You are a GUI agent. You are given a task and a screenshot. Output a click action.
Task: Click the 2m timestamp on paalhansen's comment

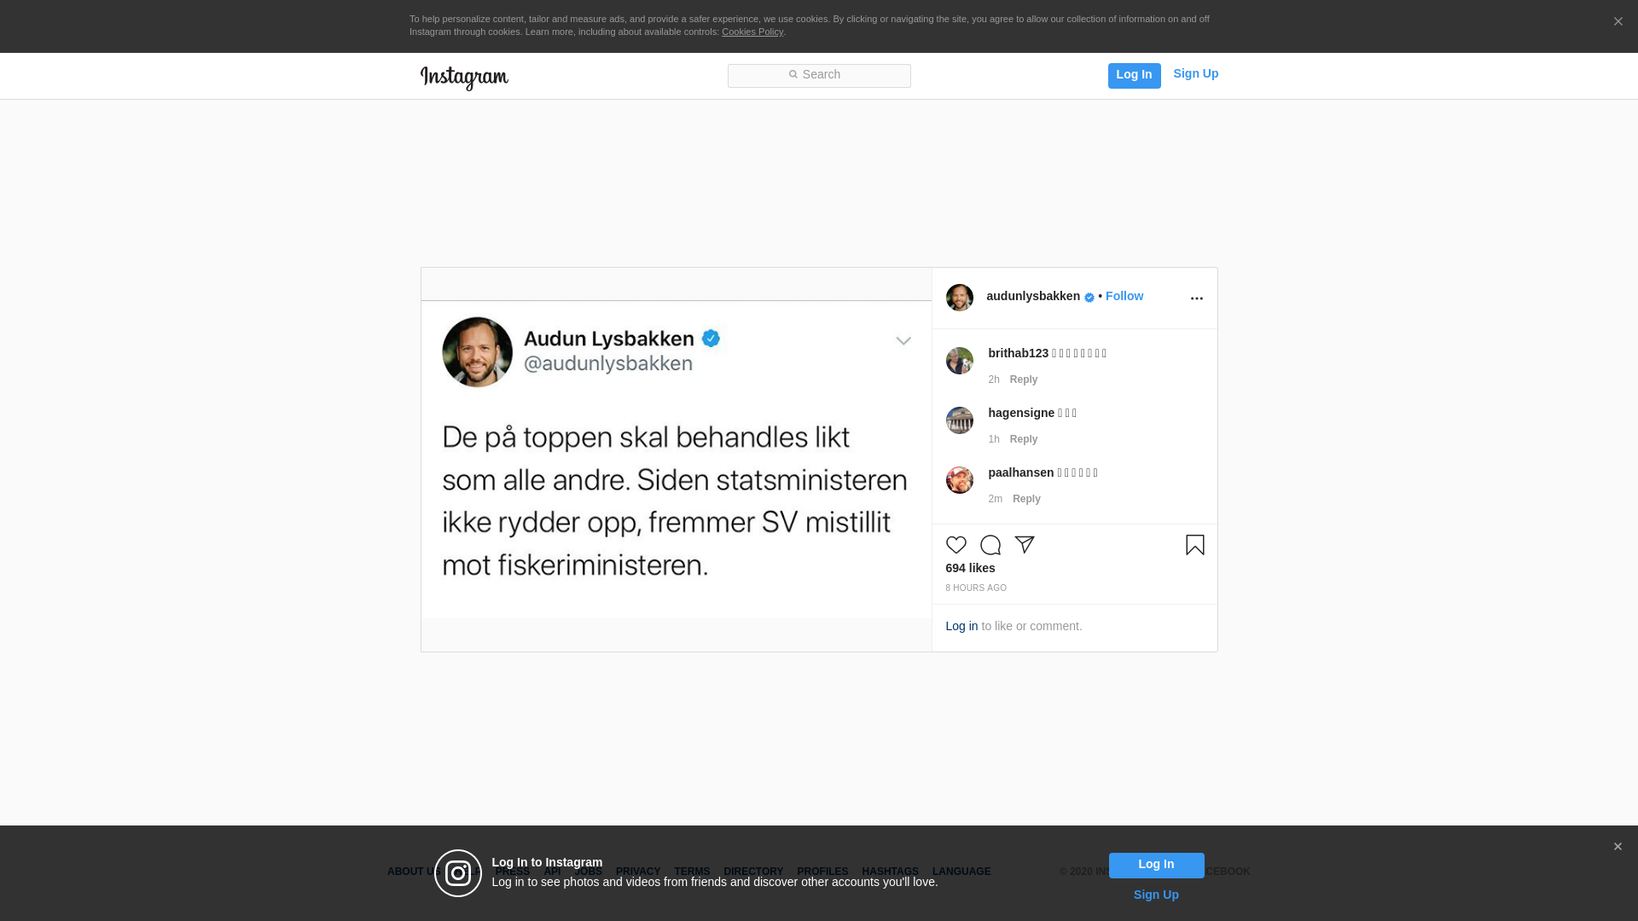(996, 500)
